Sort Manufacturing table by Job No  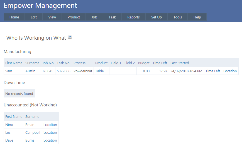[x=48, y=63]
